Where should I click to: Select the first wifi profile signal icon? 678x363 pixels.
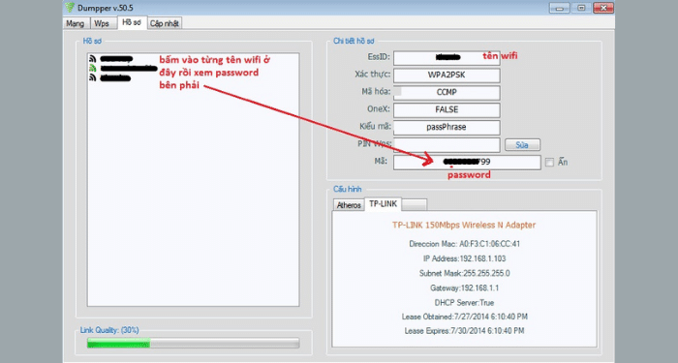click(93, 58)
